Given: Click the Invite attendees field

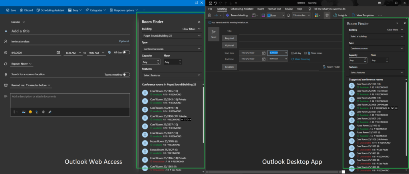Looking at the screenshot, I should point(64,41).
